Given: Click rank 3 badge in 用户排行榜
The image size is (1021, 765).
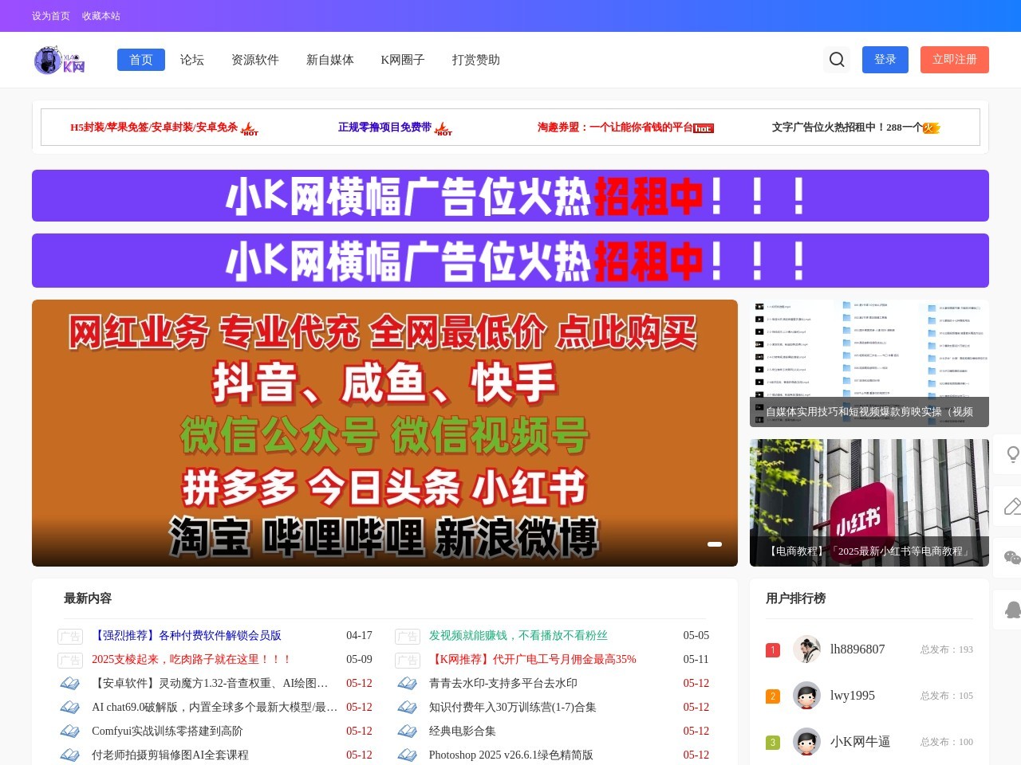Looking at the screenshot, I should coord(772,743).
